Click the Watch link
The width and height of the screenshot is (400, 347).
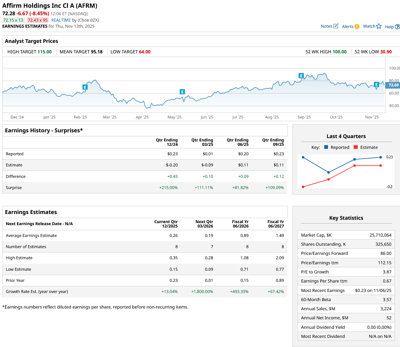369,26
